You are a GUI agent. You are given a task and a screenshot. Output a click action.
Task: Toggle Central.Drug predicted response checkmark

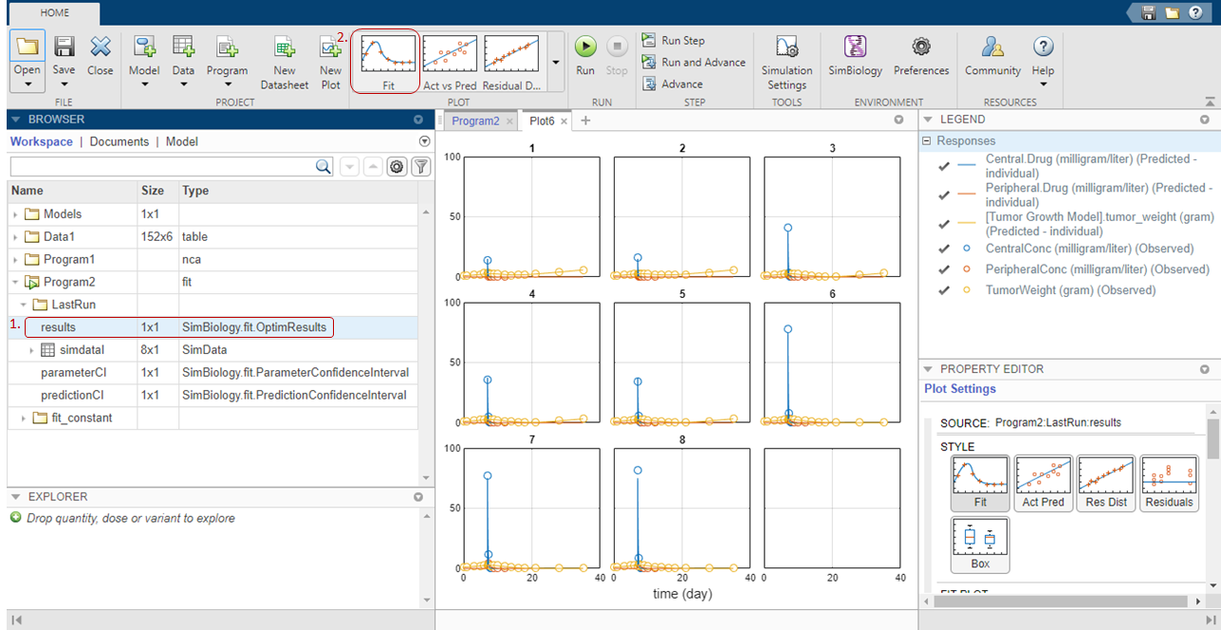coord(943,167)
